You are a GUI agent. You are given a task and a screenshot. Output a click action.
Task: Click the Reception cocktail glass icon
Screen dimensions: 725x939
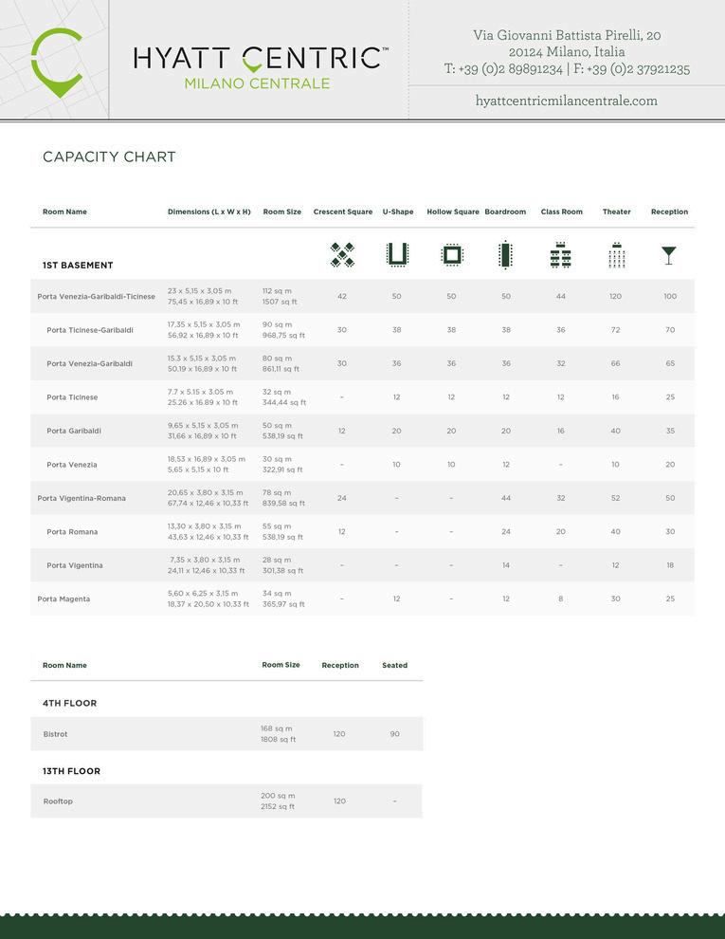coord(669,256)
